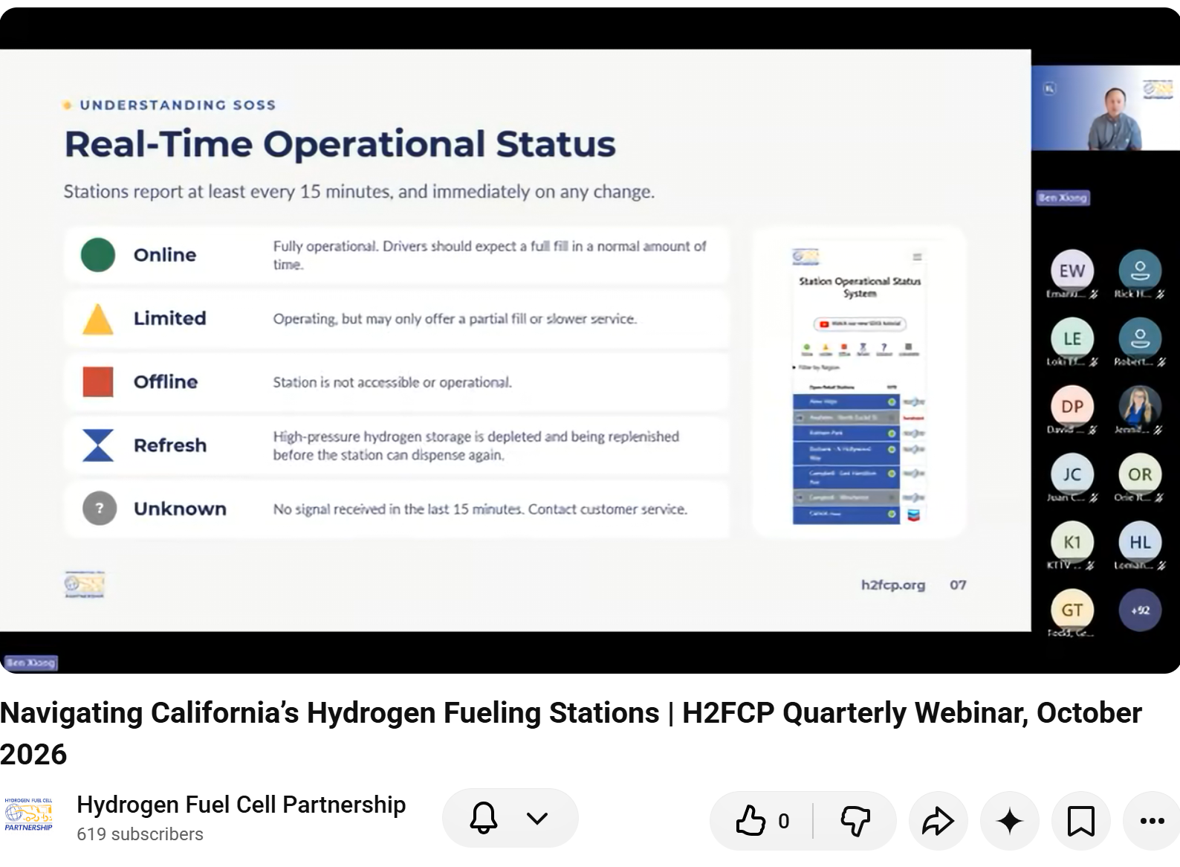Click the LE participant avatar
The image size is (1180, 867).
click(1072, 338)
